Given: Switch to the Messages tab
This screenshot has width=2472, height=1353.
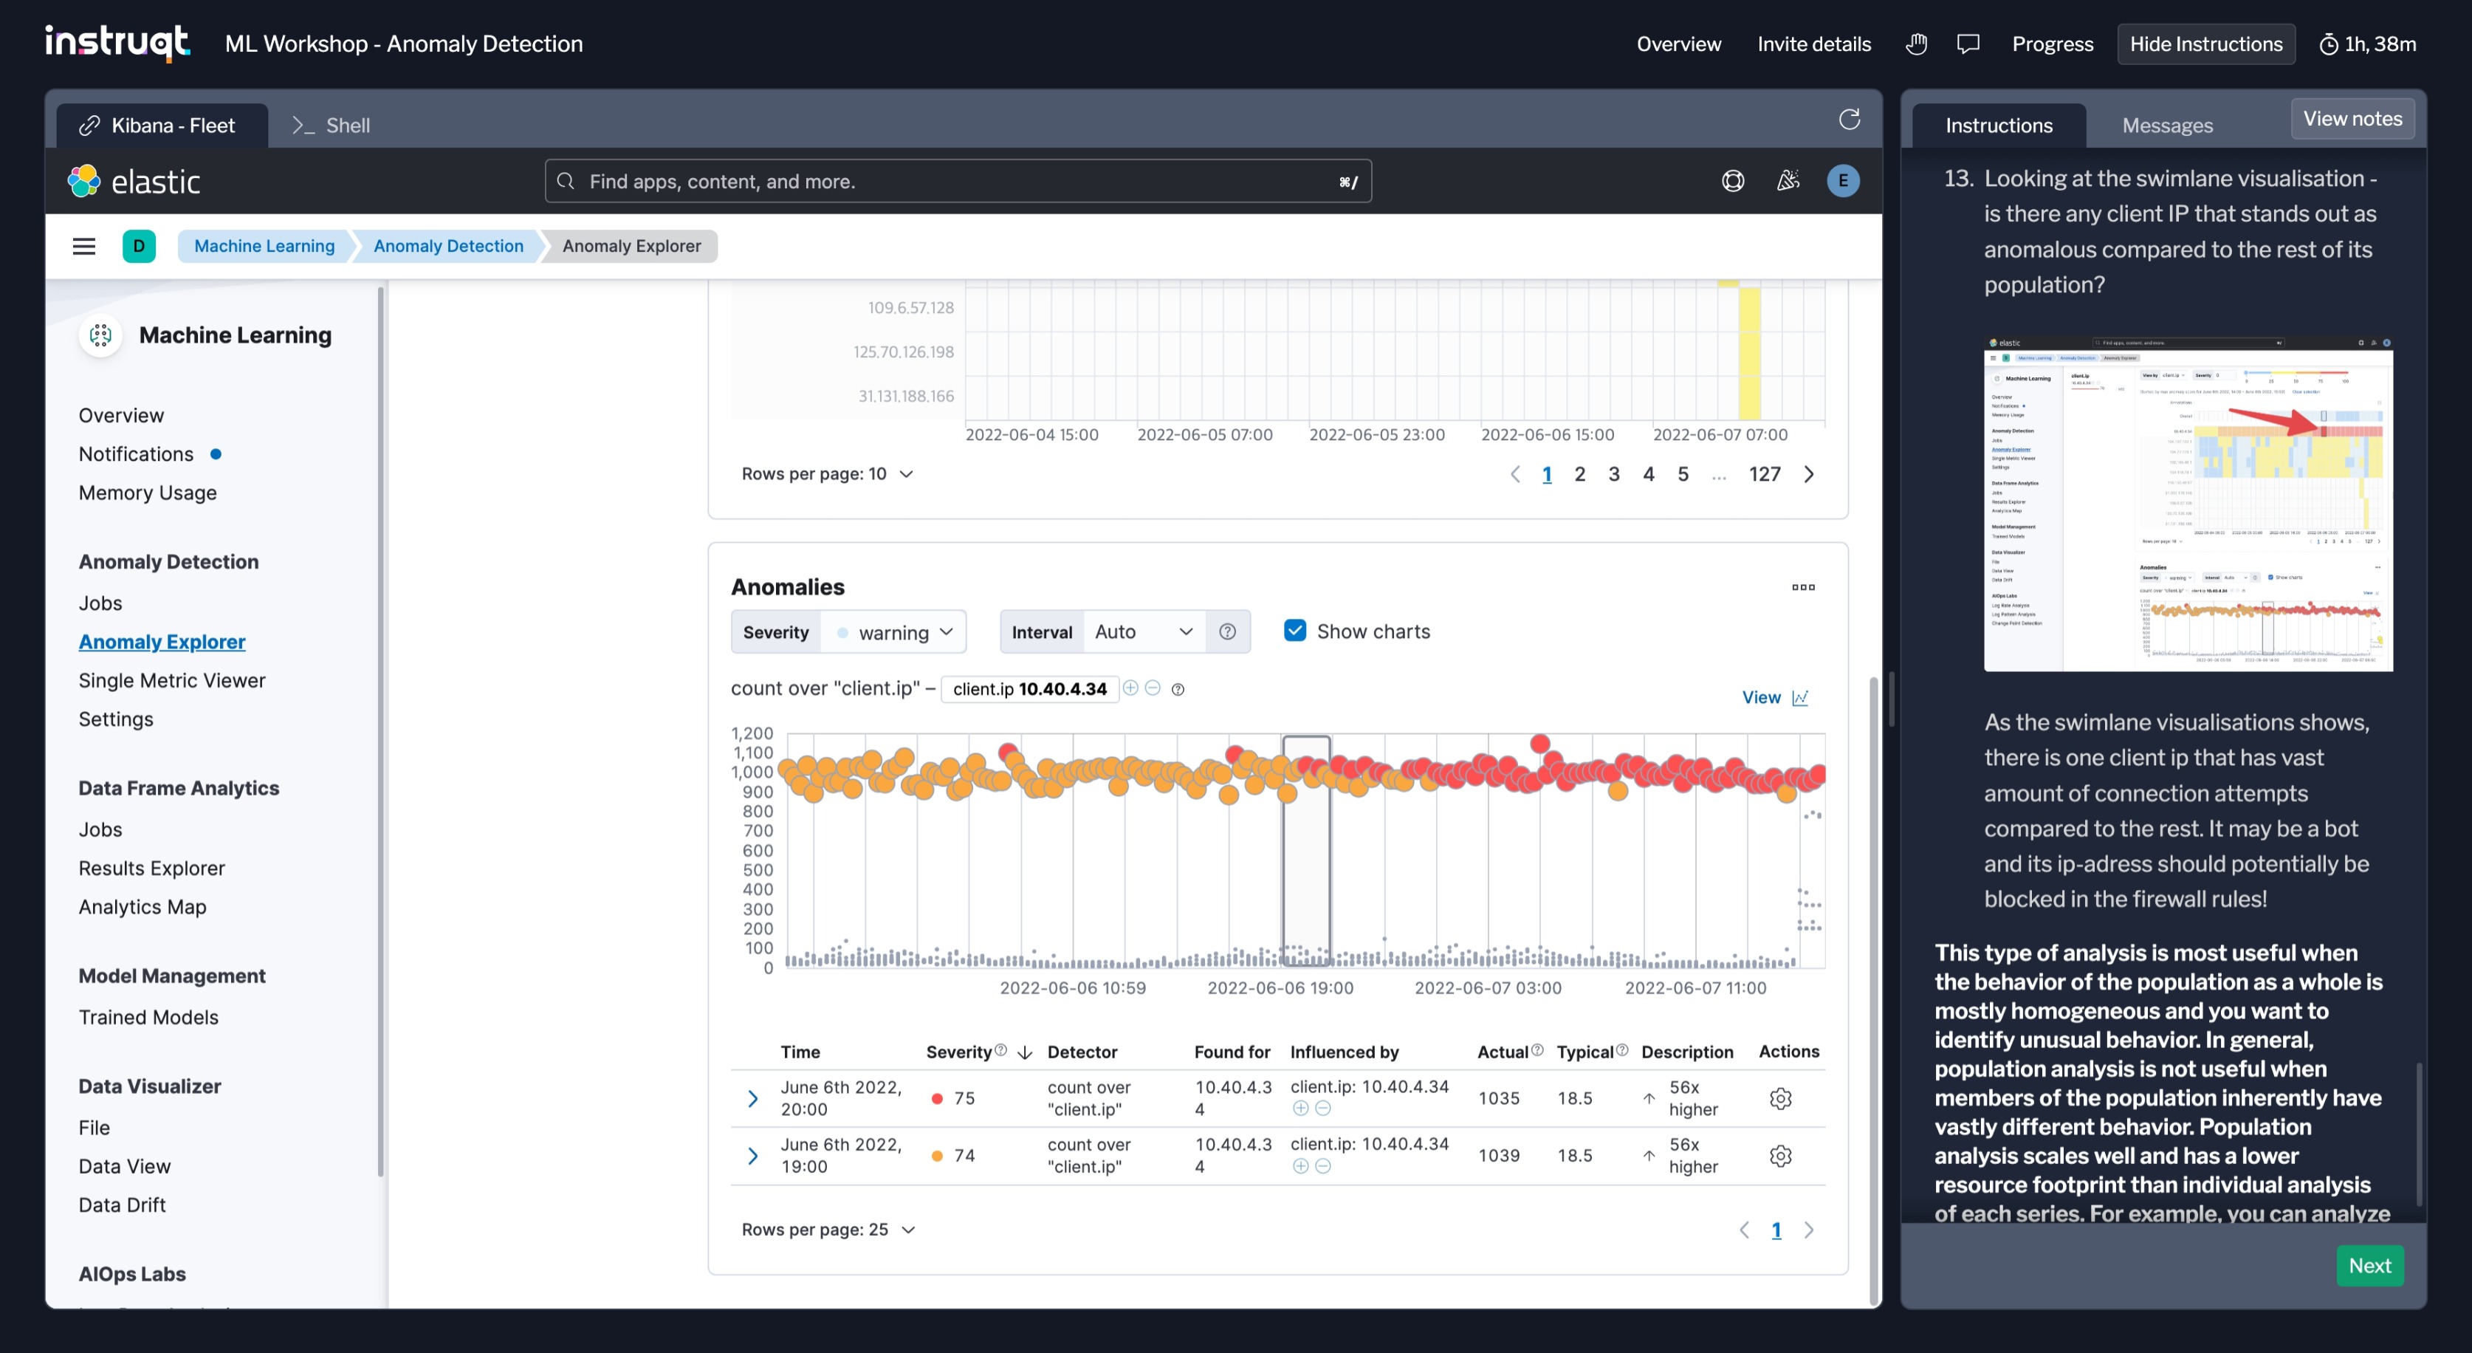Looking at the screenshot, I should click(x=2167, y=126).
